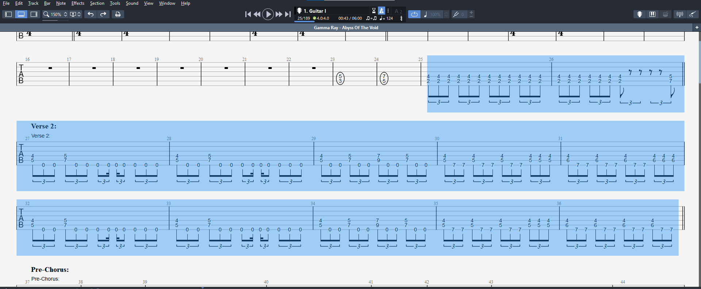Show the piano keyboard view
701x289 pixels.
click(652, 14)
